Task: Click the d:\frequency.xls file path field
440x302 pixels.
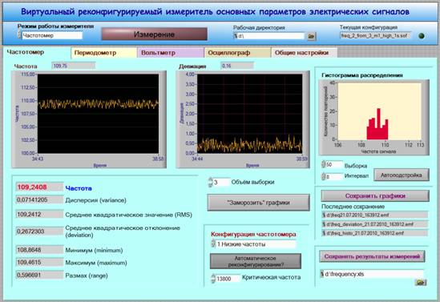Action: pyautogui.click(x=372, y=274)
